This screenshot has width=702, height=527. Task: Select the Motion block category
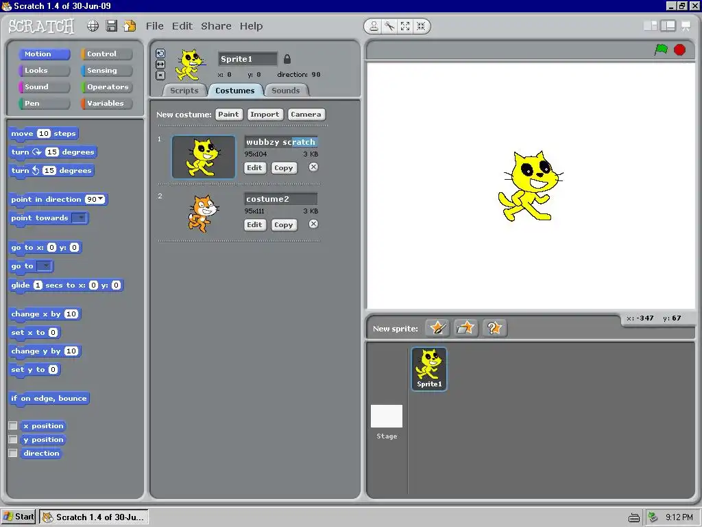pos(45,54)
